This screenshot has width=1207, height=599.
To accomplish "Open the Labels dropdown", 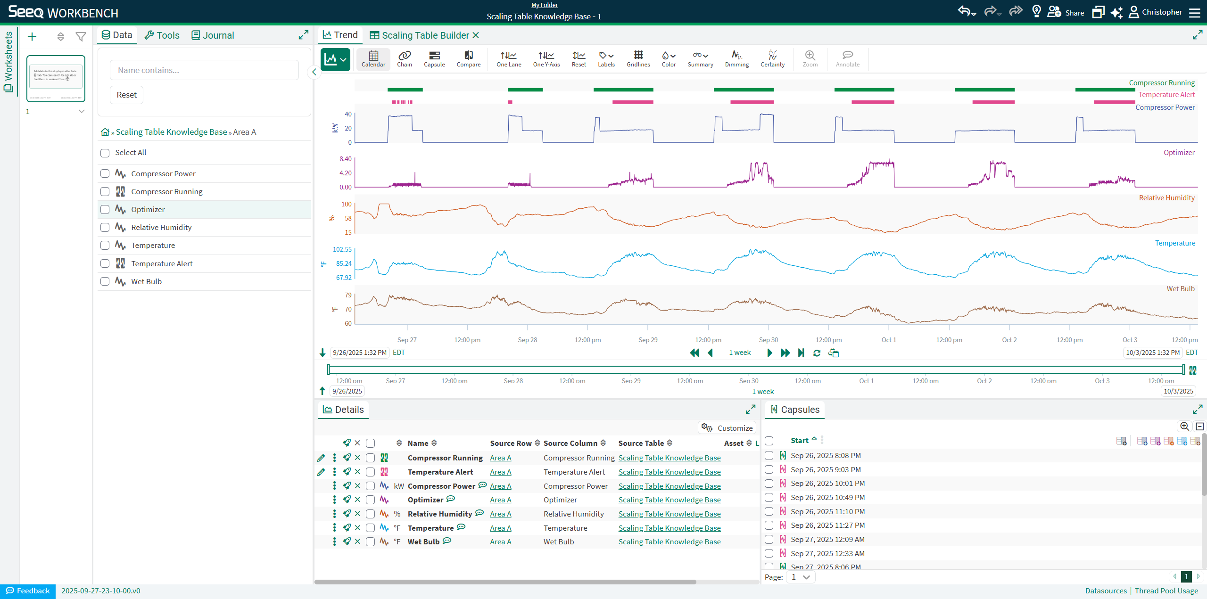I will [606, 59].
